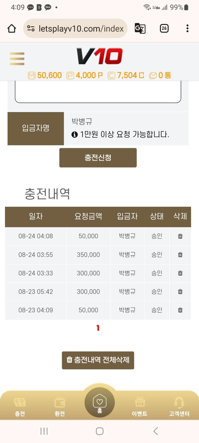Delete the 08-24 03:55 charge record
Image resolution: width=199 pixels, height=443 pixels.
point(180,255)
